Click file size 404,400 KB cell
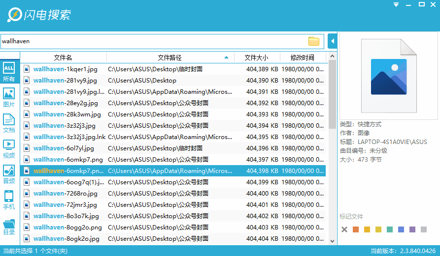440x256 pixels. point(262,193)
